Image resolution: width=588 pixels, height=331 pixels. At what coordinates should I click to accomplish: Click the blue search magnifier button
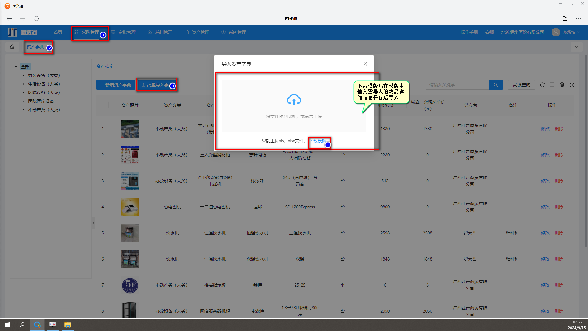(x=496, y=85)
